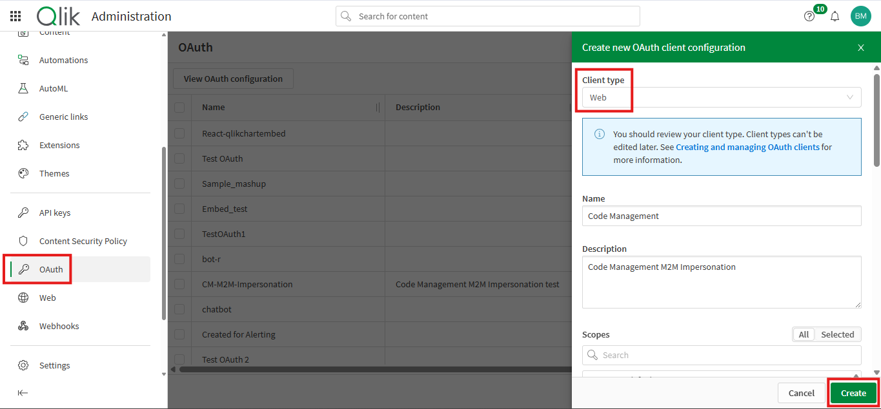Click the AutoML flask icon
The height and width of the screenshot is (409, 881).
point(23,88)
